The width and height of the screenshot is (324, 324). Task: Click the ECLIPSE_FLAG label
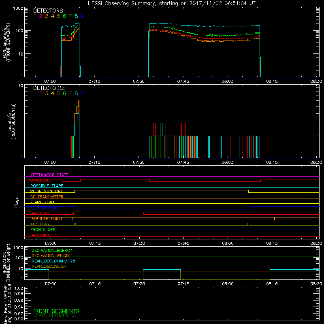coord(44,208)
